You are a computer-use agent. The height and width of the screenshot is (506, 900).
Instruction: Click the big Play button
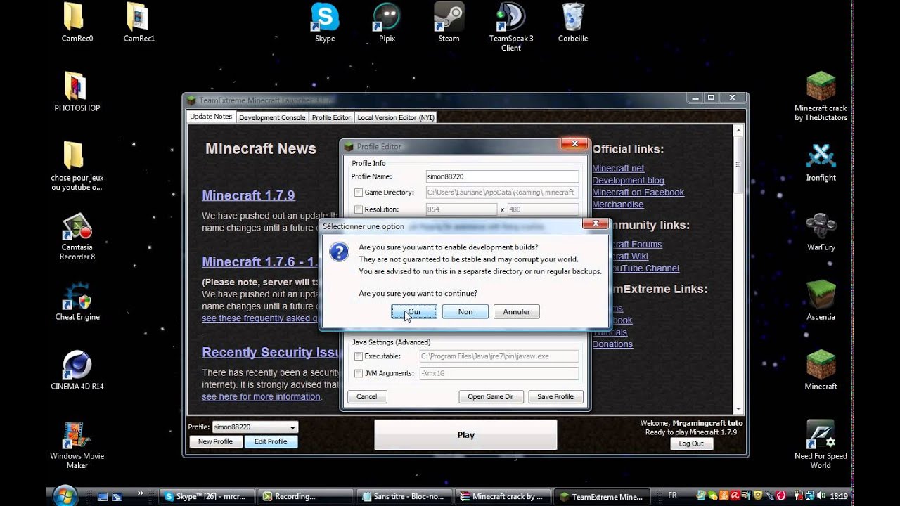465,435
